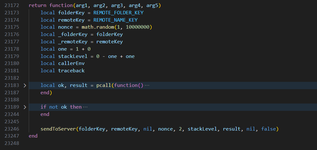
Task: Expand folded pcall block on line 23183
Action: coord(25,85)
